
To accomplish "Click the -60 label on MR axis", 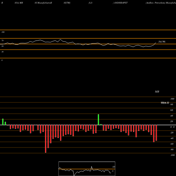I will pyautogui.click(x=172, y=144).
